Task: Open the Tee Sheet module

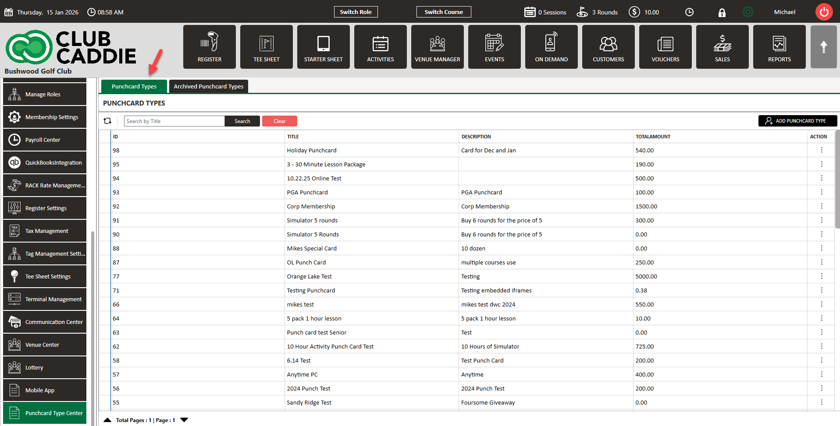Action: (x=266, y=47)
